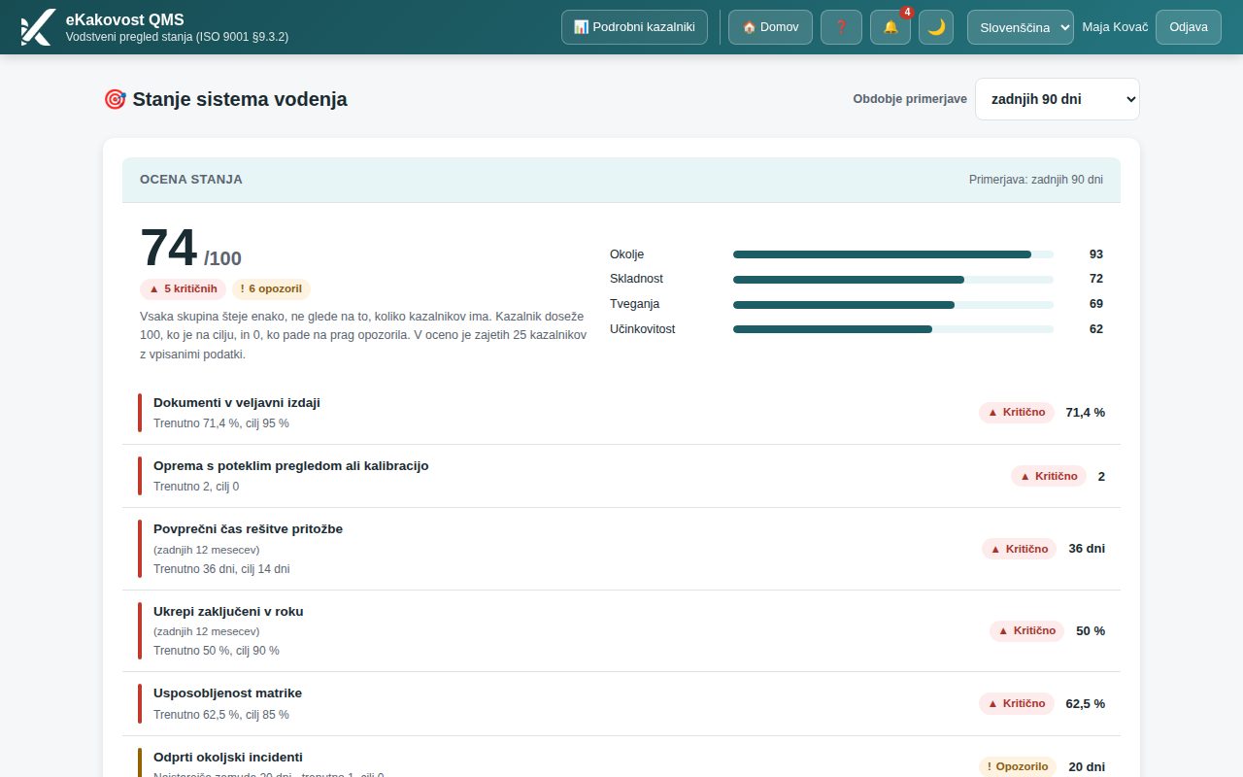Click the OCENA STANJA header

pos(191,180)
